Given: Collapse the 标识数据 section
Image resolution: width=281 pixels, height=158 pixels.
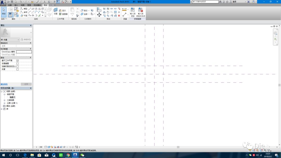Looking at the screenshot, I should 30,49.
